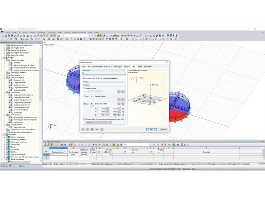Collapse the Cargas livres tree node
This screenshot has width=265, height=198.
pos(5,92)
